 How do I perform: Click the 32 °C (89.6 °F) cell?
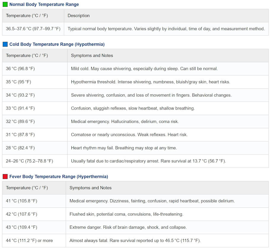tap(20, 122)
